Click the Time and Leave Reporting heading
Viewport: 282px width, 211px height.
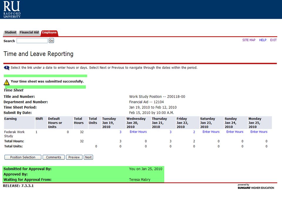coord(38,54)
